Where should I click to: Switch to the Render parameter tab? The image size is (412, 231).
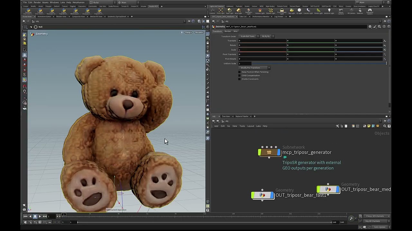tap(228, 31)
